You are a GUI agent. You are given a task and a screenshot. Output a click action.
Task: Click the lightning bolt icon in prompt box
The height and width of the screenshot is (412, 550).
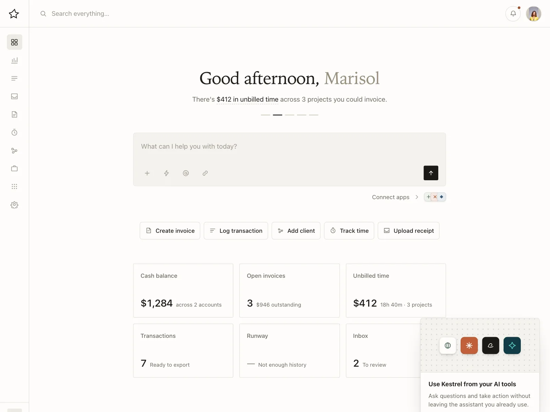tap(166, 173)
